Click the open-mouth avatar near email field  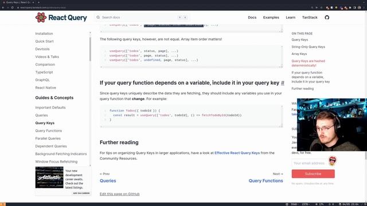[333, 161]
